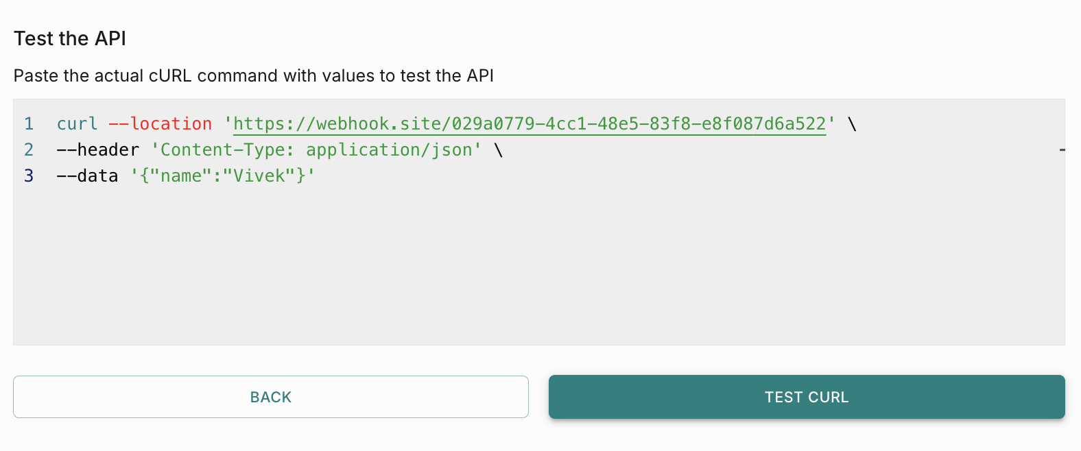Viewport: 1081px width, 451px height.
Task: Click the --header option text
Action: (98, 150)
